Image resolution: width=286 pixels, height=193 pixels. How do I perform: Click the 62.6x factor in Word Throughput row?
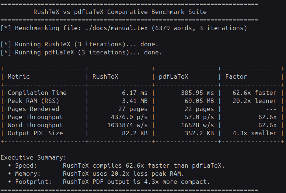tap(267, 125)
